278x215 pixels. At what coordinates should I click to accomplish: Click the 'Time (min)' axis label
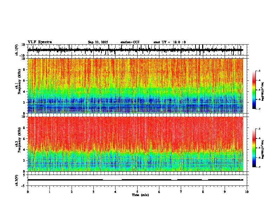click(x=140, y=195)
